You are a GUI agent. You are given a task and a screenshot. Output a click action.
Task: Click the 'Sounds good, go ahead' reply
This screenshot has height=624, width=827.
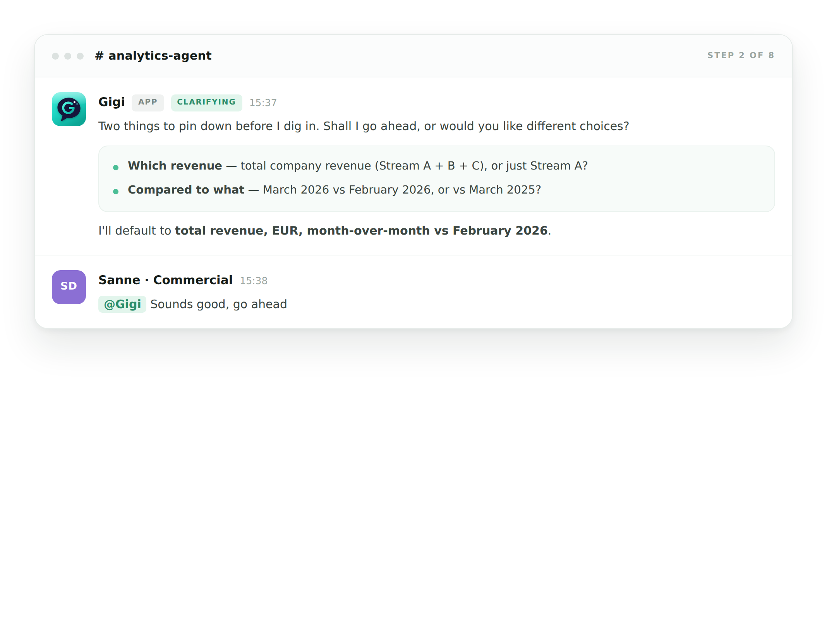coord(219,304)
